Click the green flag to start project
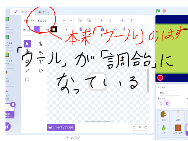188x141 pixels. (x=158, y=11)
